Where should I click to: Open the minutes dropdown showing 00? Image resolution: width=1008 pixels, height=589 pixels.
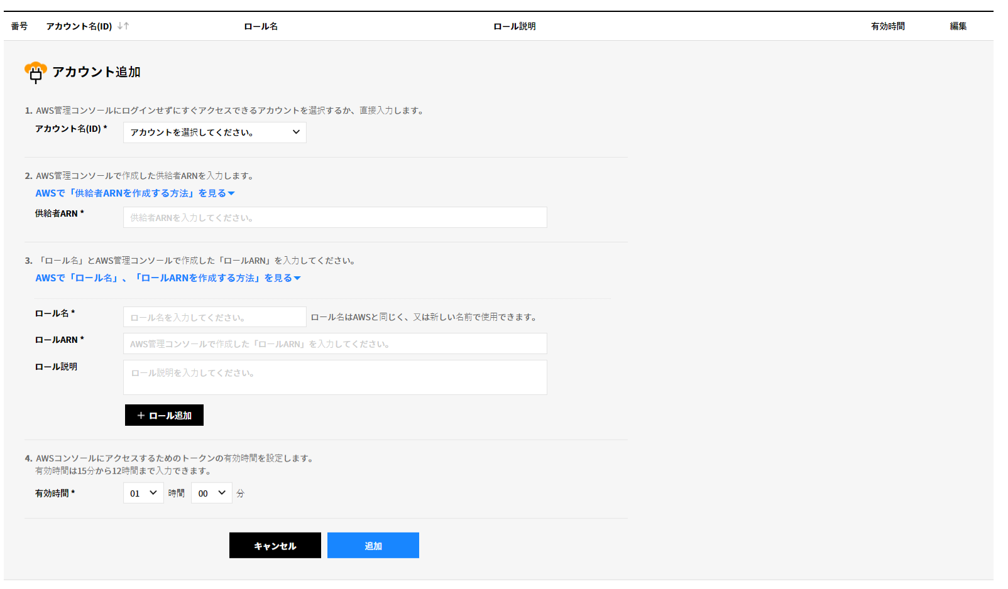[x=211, y=493]
